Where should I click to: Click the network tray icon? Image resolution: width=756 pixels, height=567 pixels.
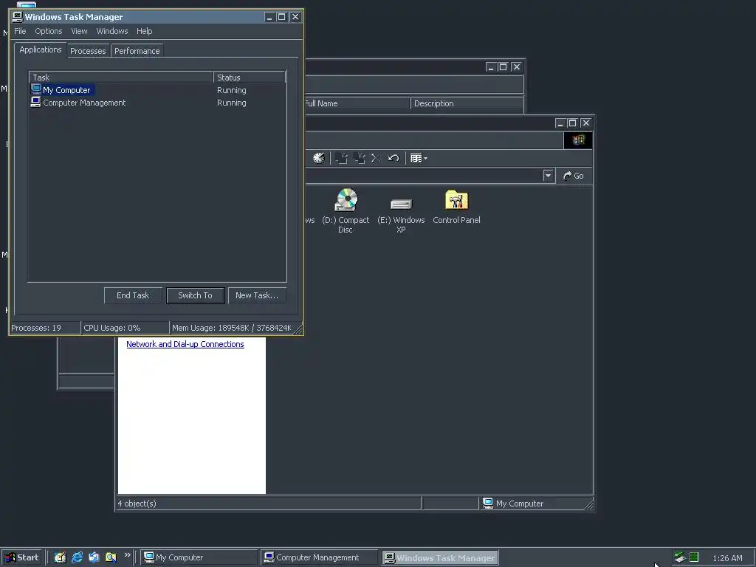pos(680,557)
